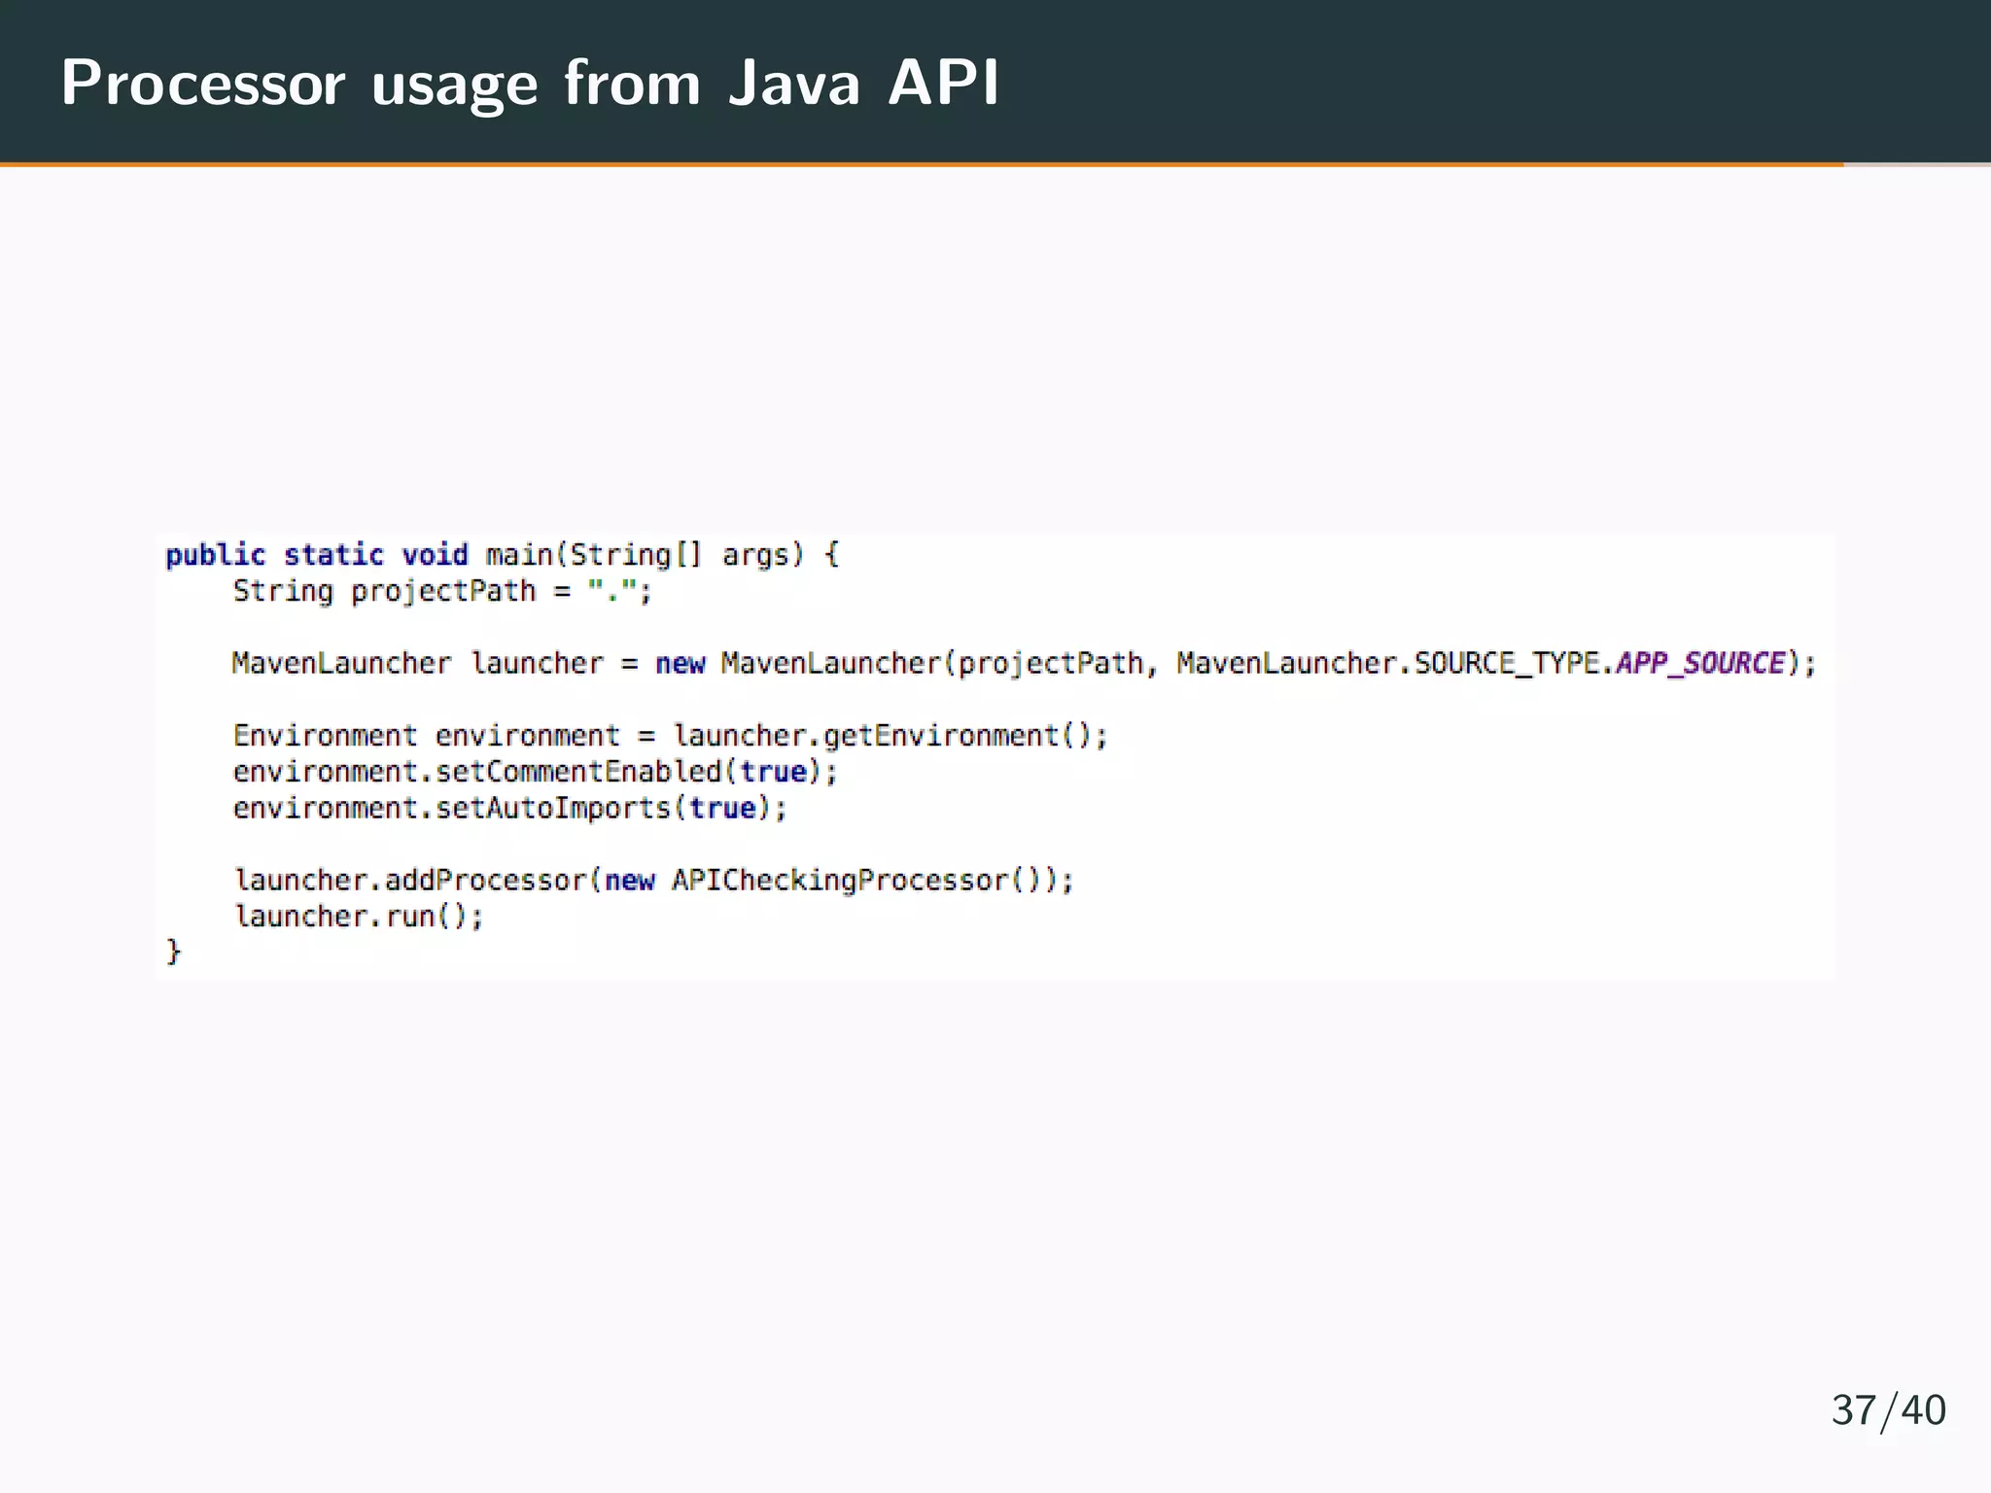Click the slide title "Processor usage from Java API"

point(530,84)
